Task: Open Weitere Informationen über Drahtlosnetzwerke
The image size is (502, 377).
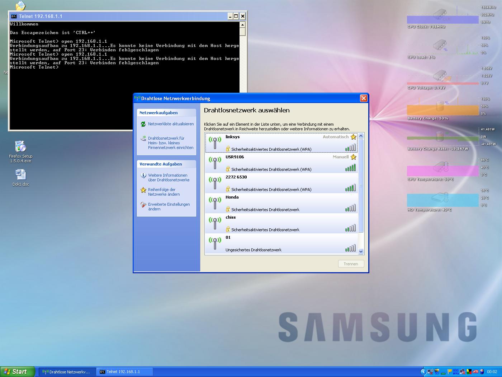Action: pos(169,178)
